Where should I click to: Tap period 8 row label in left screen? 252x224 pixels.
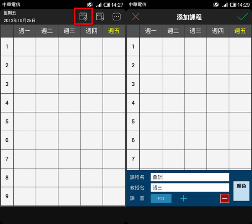pyautogui.click(x=7, y=177)
